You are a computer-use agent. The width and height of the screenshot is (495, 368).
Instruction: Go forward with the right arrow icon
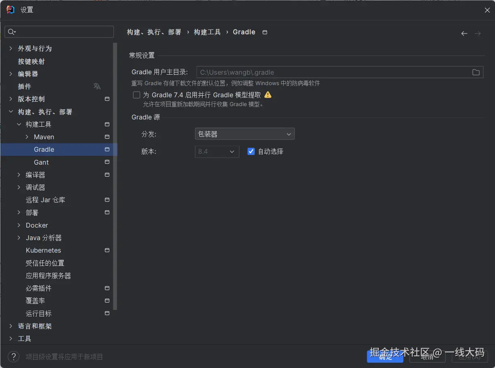click(478, 33)
